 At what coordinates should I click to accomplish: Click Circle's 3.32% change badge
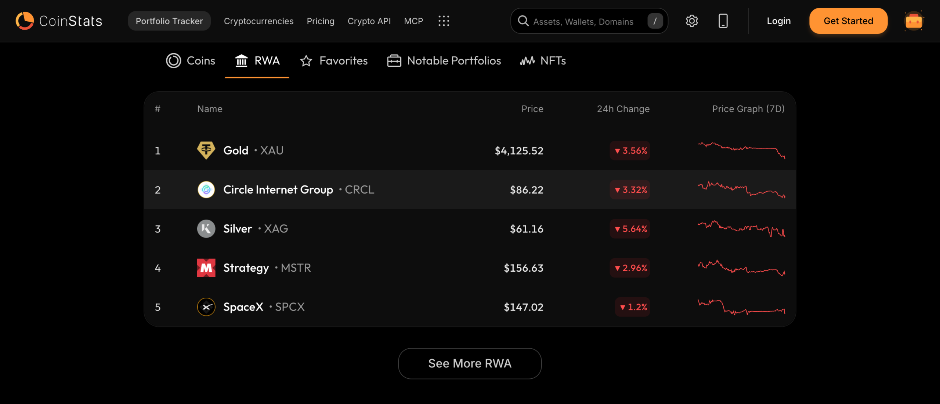coord(630,190)
